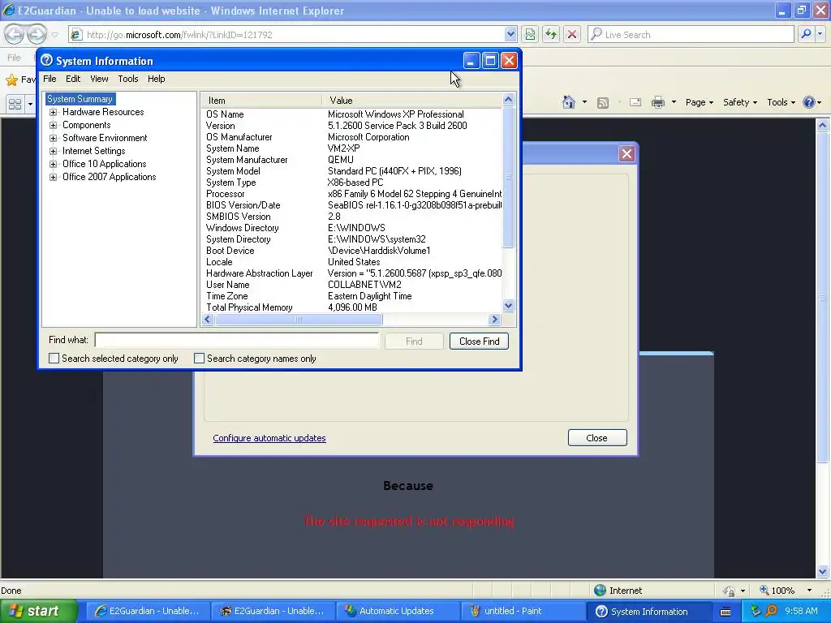Click the tray search magnifier icon

coord(771,611)
